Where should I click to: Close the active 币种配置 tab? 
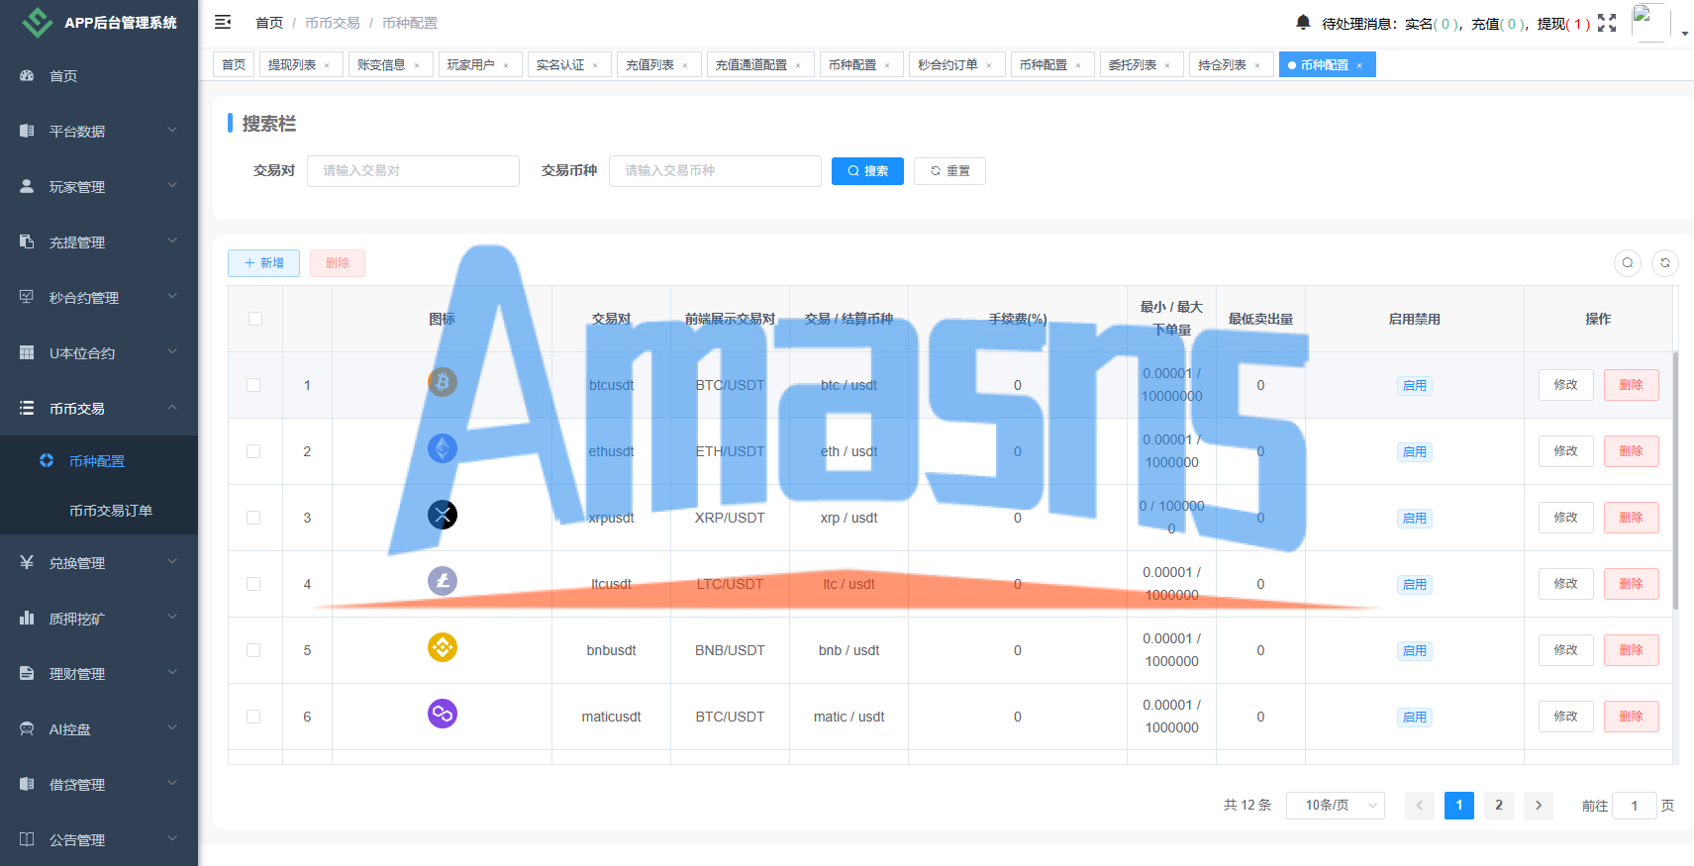coord(1359,66)
